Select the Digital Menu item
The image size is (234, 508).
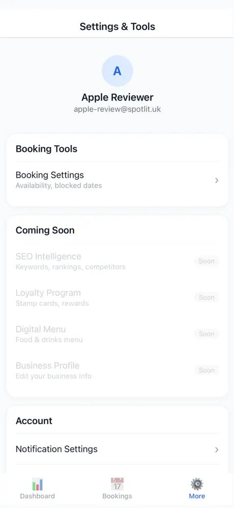(x=118, y=334)
